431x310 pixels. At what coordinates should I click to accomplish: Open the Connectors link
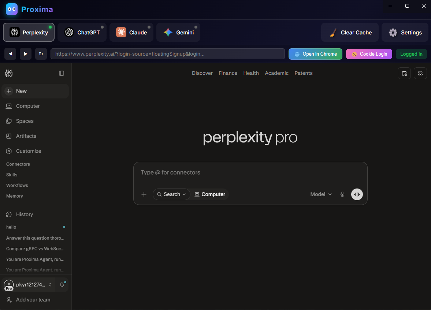18,164
